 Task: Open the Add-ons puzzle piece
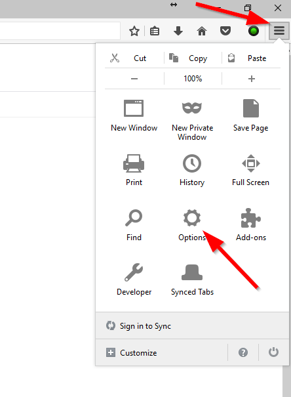pos(250,218)
